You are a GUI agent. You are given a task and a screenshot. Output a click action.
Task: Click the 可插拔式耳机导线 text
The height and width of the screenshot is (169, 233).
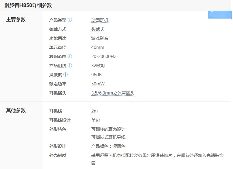click(108, 137)
